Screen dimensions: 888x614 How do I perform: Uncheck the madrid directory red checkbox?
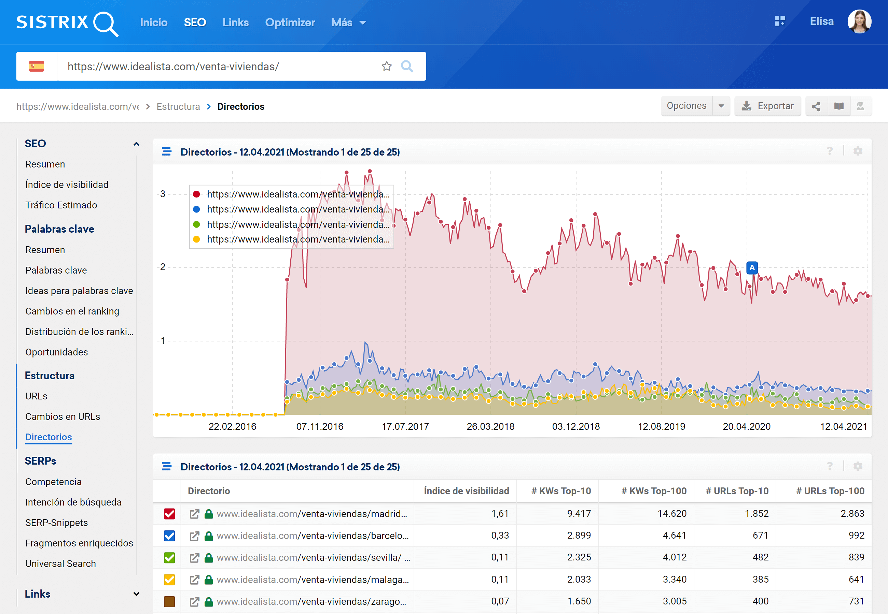click(x=169, y=514)
